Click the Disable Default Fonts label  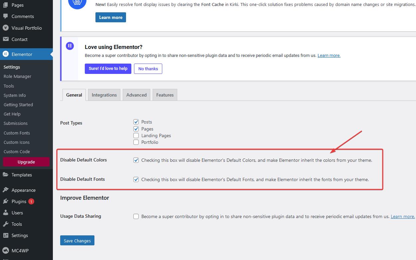click(x=82, y=179)
